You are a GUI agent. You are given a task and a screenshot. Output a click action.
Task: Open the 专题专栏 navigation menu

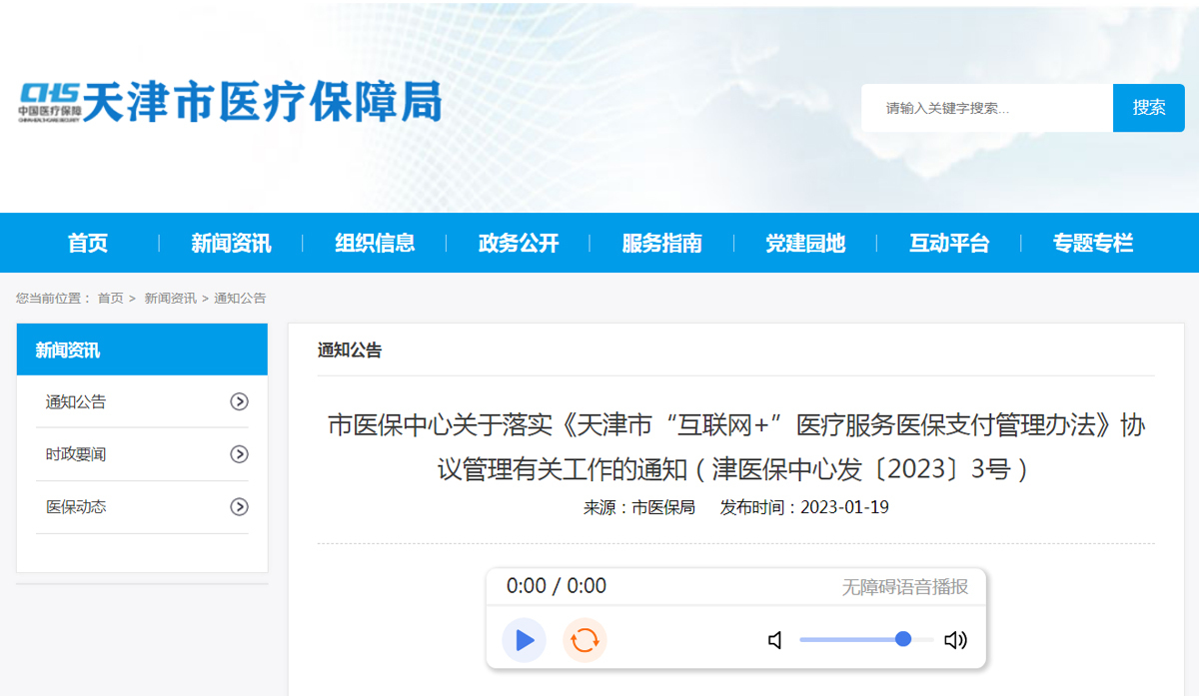[x=1093, y=243]
